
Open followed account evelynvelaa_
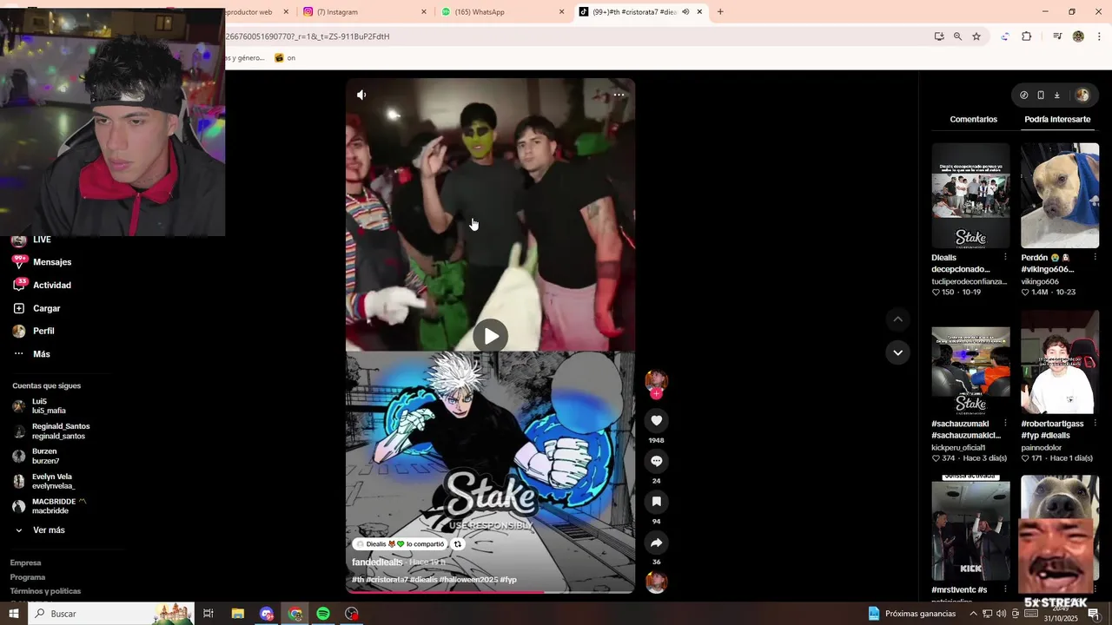[52, 482]
